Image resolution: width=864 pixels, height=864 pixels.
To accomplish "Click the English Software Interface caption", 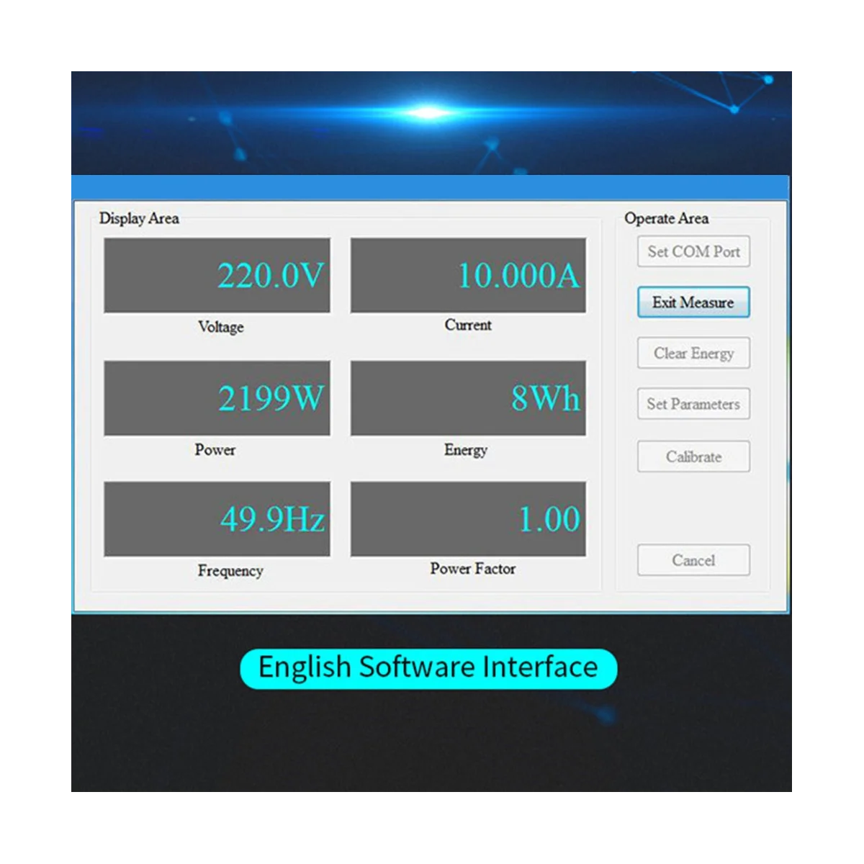I will click(428, 667).
